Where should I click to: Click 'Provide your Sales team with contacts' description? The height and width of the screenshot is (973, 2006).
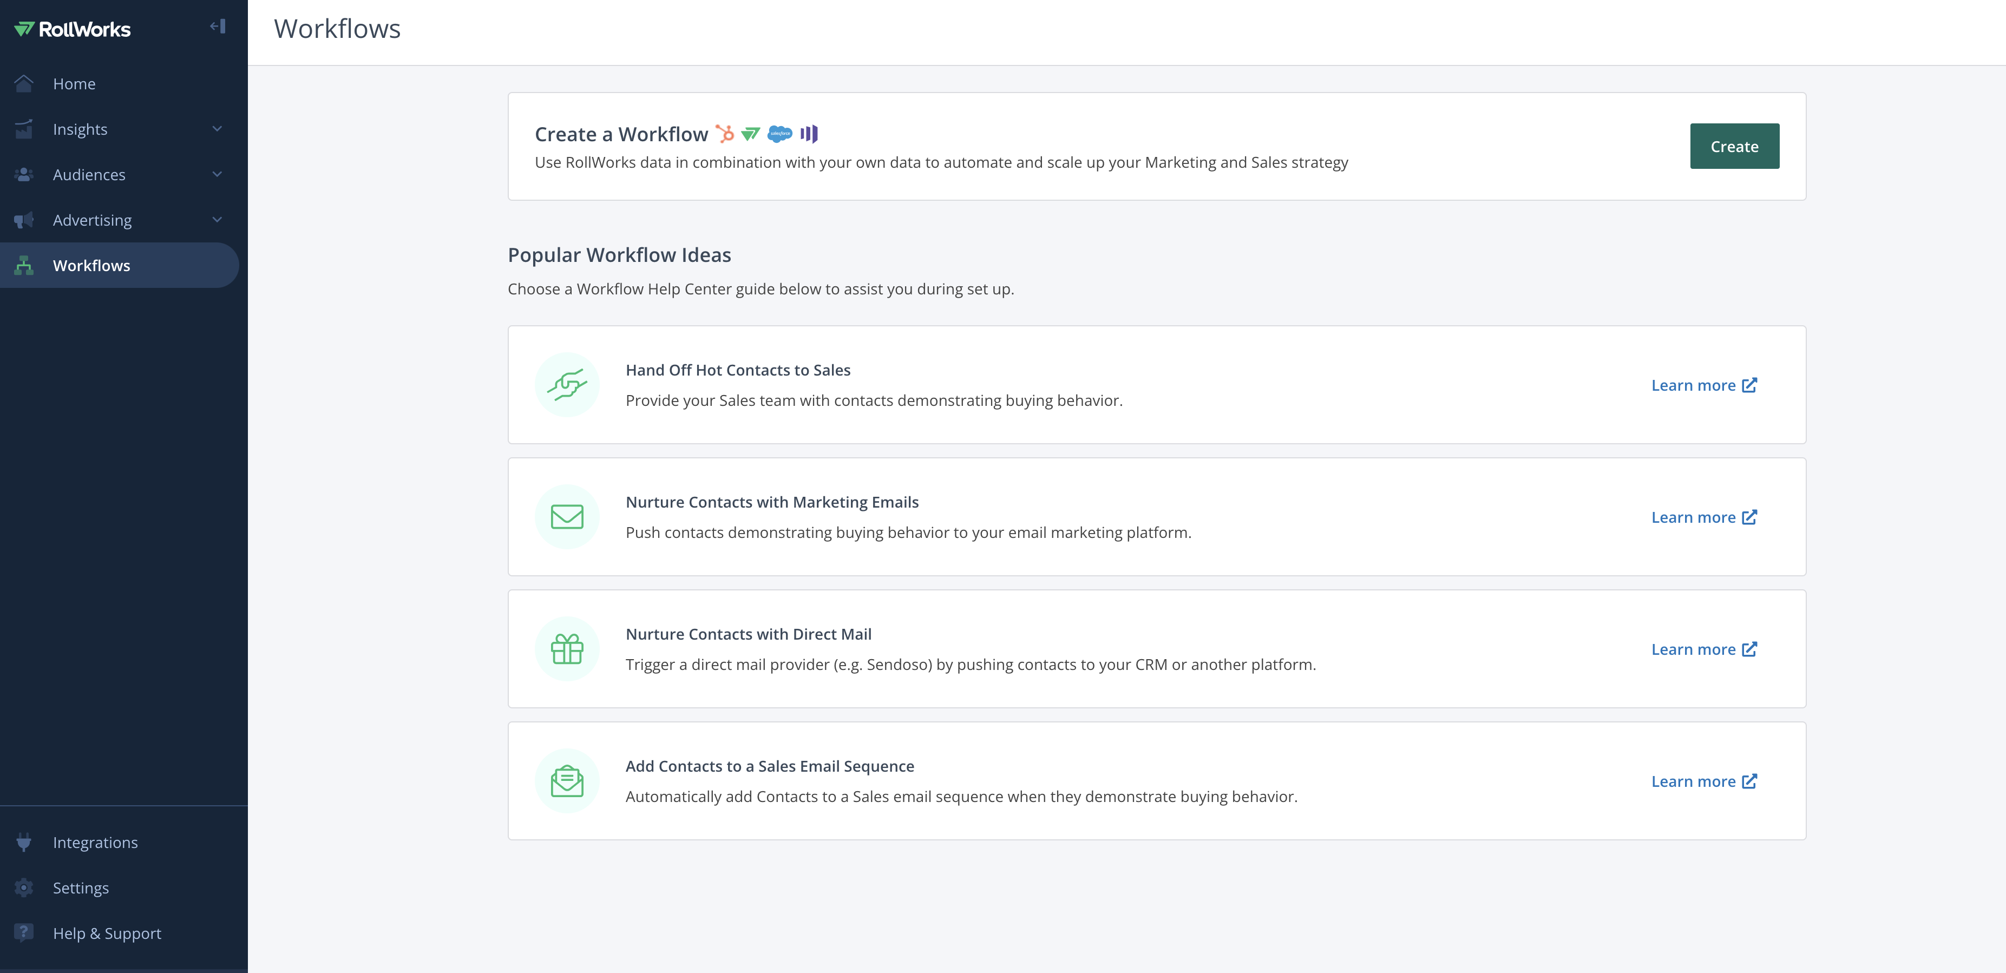(874, 401)
